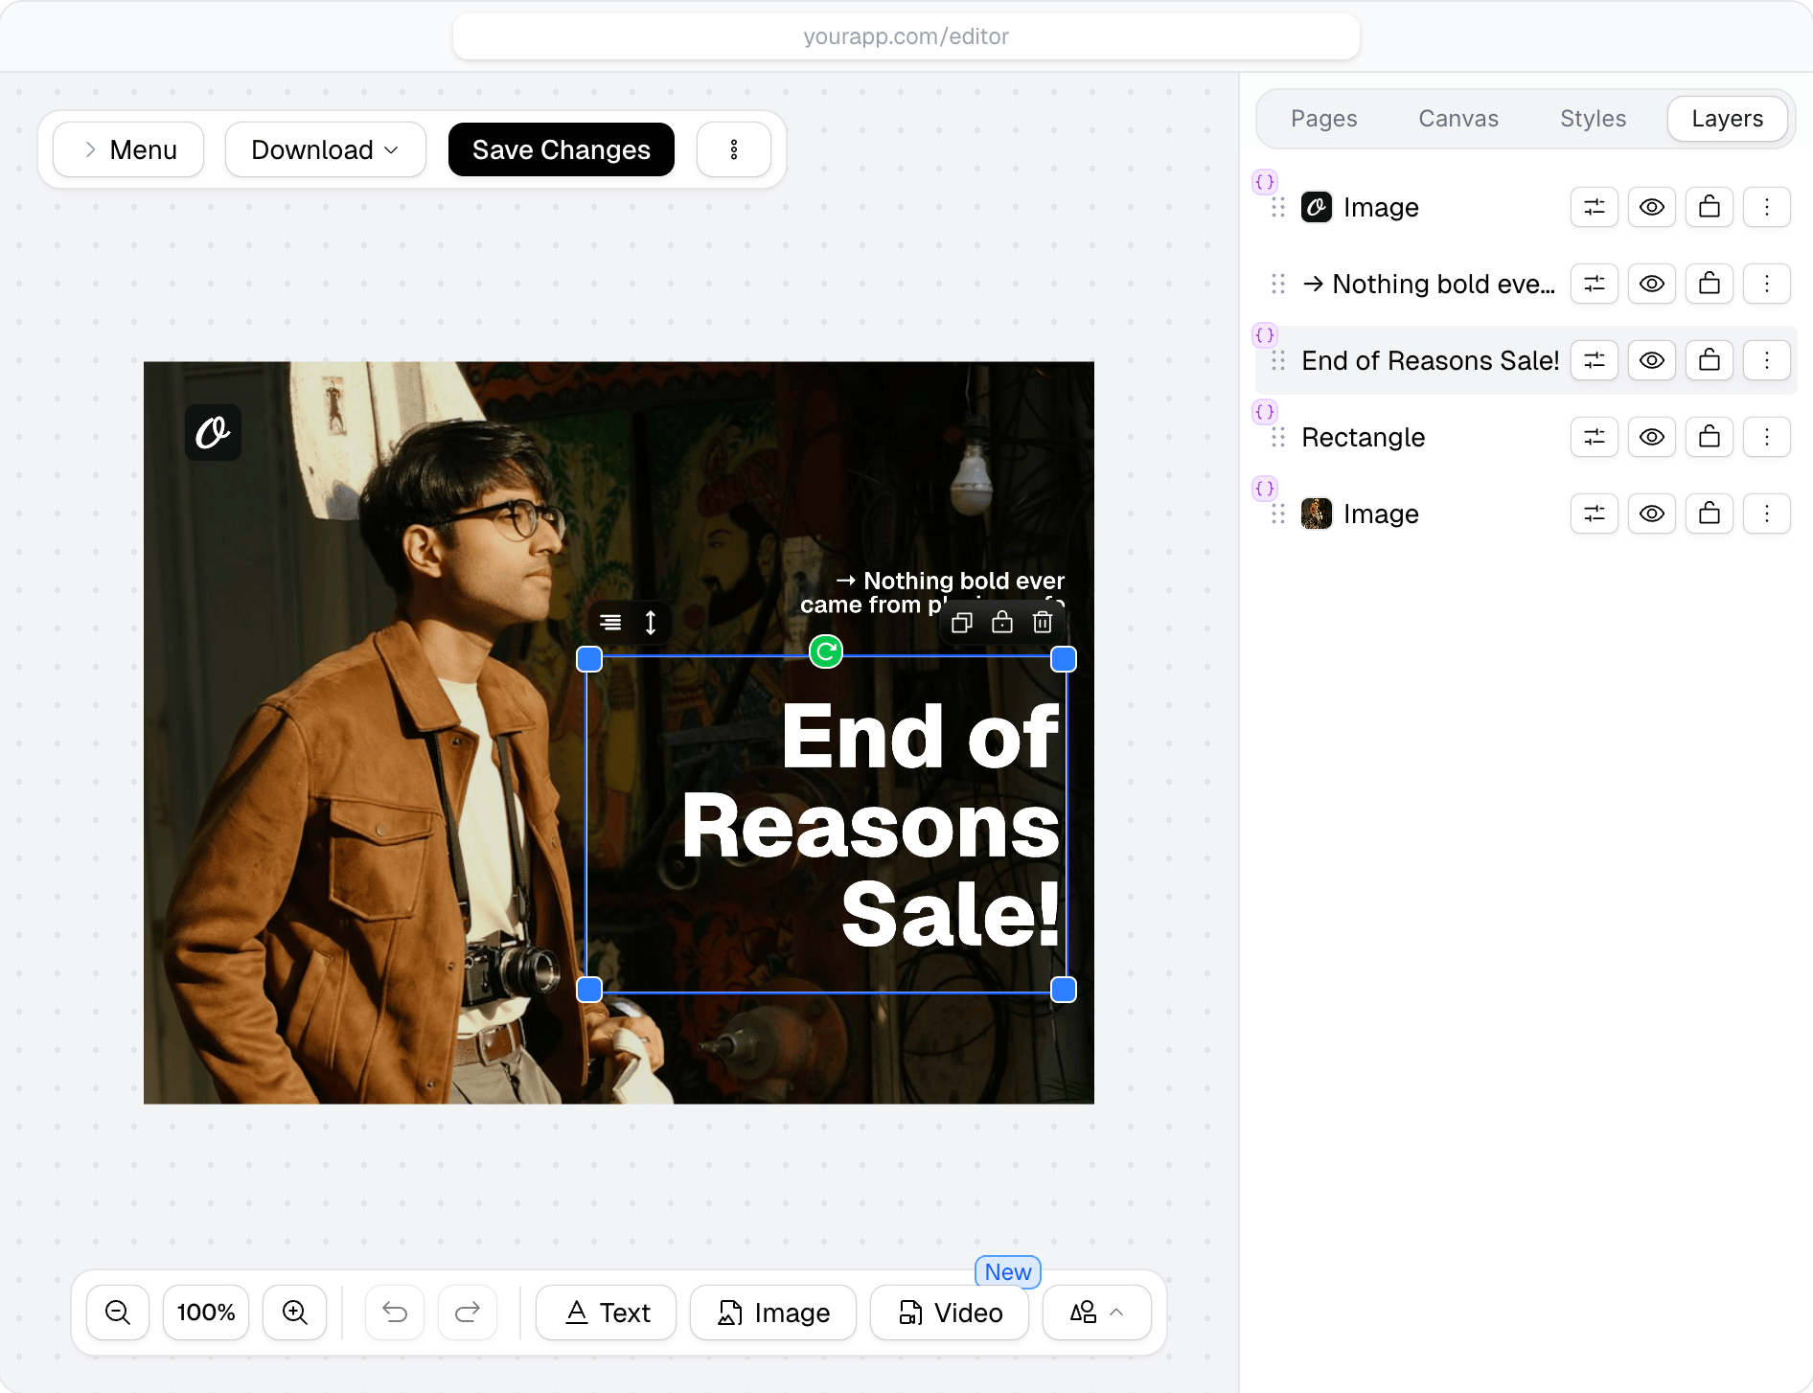Select the rotate handle below the text selection

(826, 652)
